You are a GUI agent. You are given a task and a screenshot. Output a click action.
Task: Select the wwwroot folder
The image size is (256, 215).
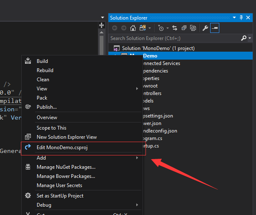click(x=150, y=86)
